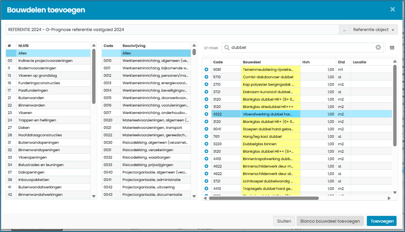Add Hang/leg kast dubbel with plus icon
The image size is (405, 232).
click(206, 136)
